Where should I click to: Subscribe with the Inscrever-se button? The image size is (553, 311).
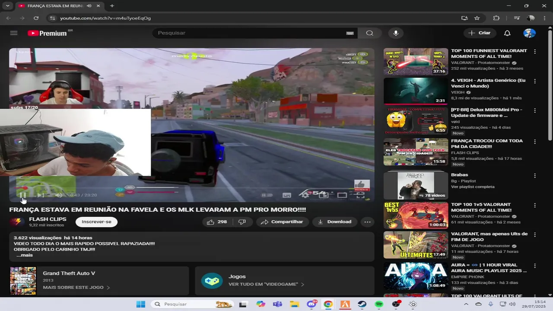tap(96, 222)
